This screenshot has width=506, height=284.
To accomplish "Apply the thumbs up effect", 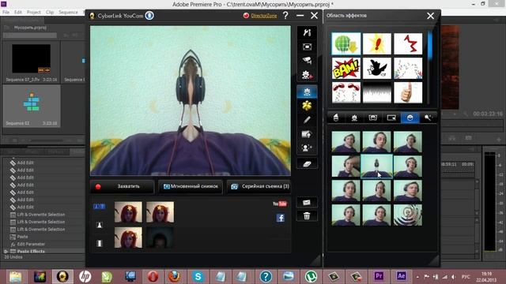I will (x=408, y=92).
